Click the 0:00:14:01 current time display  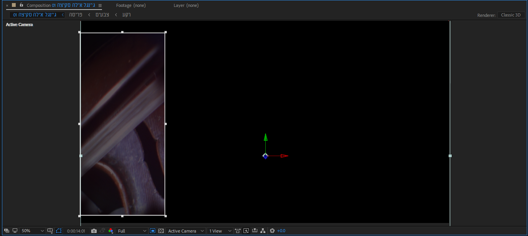(x=76, y=231)
